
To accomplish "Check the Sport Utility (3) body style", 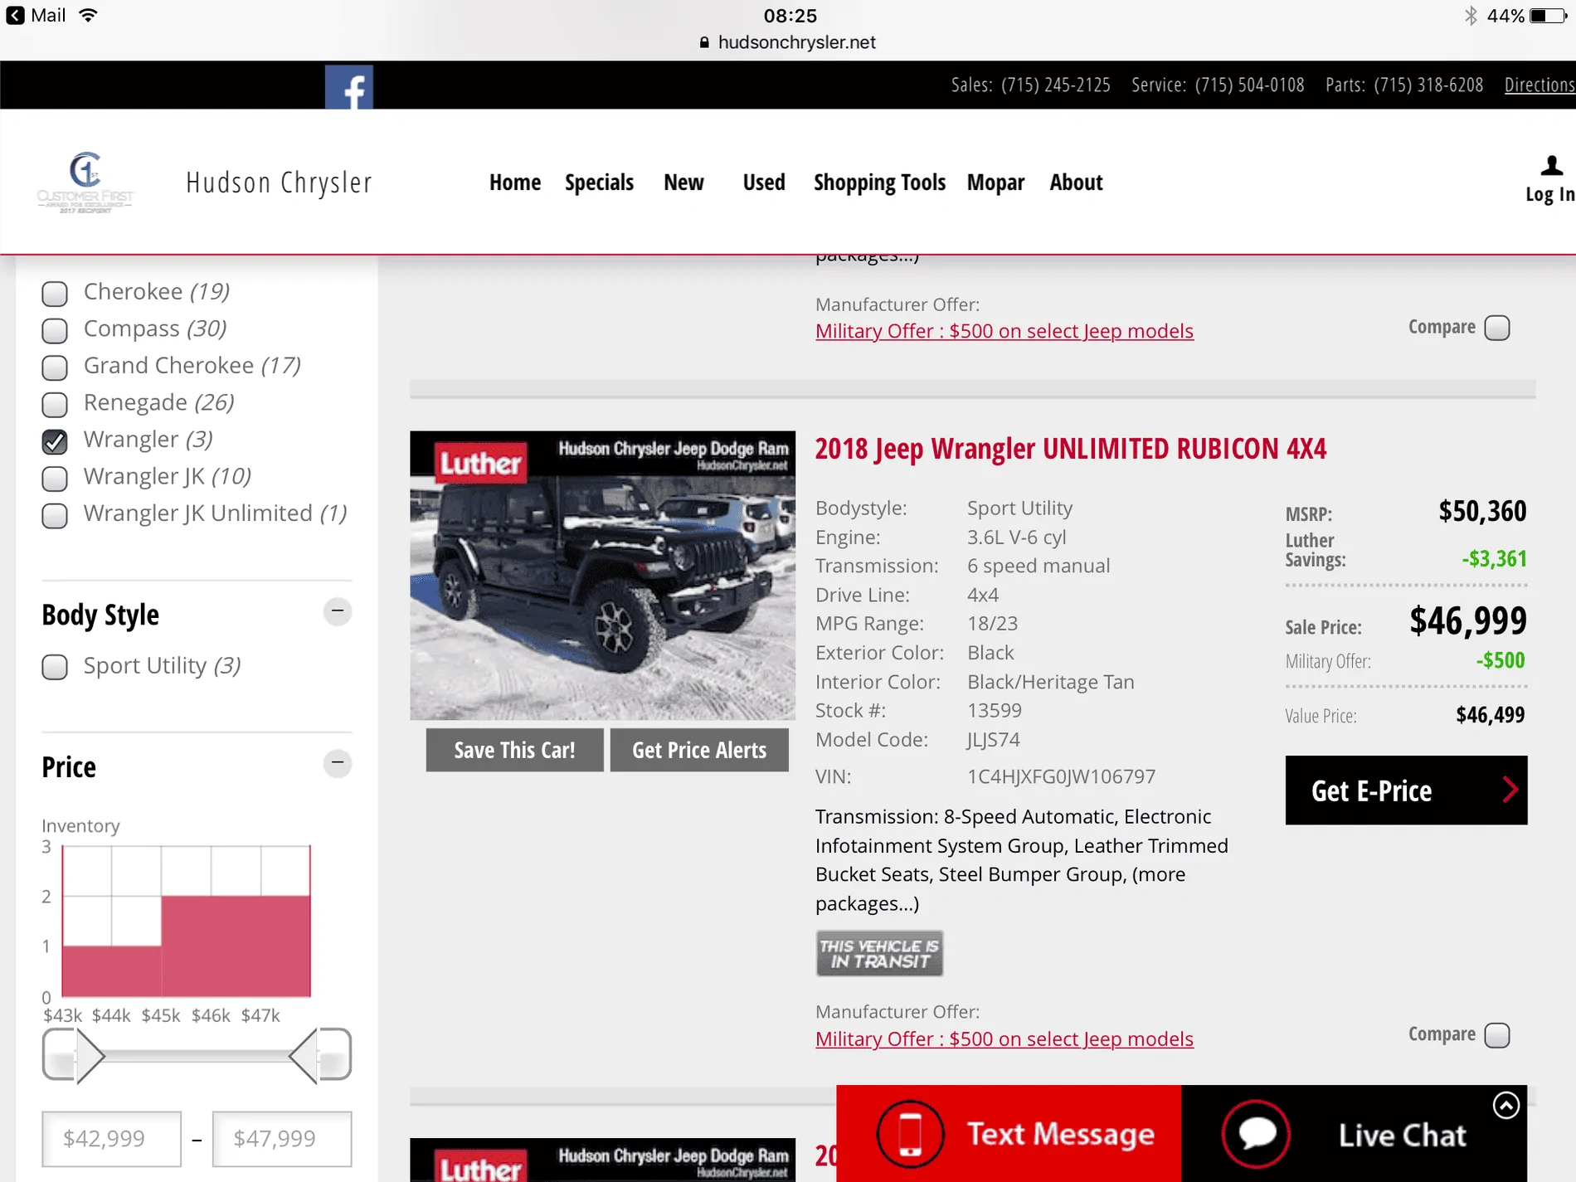I will 55,667.
